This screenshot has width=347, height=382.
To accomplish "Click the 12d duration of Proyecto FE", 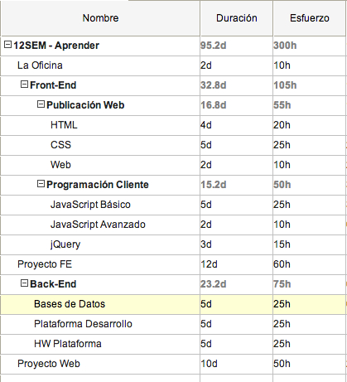I will point(209,264).
